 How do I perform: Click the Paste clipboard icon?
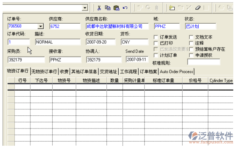point(116,8)
